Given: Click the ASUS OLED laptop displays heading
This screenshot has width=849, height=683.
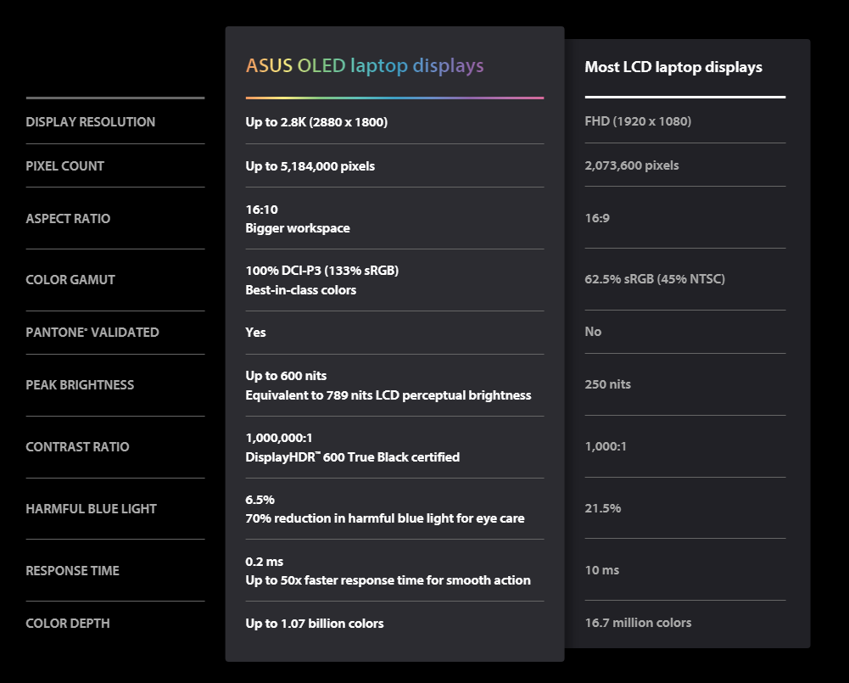Looking at the screenshot, I should (365, 66).
